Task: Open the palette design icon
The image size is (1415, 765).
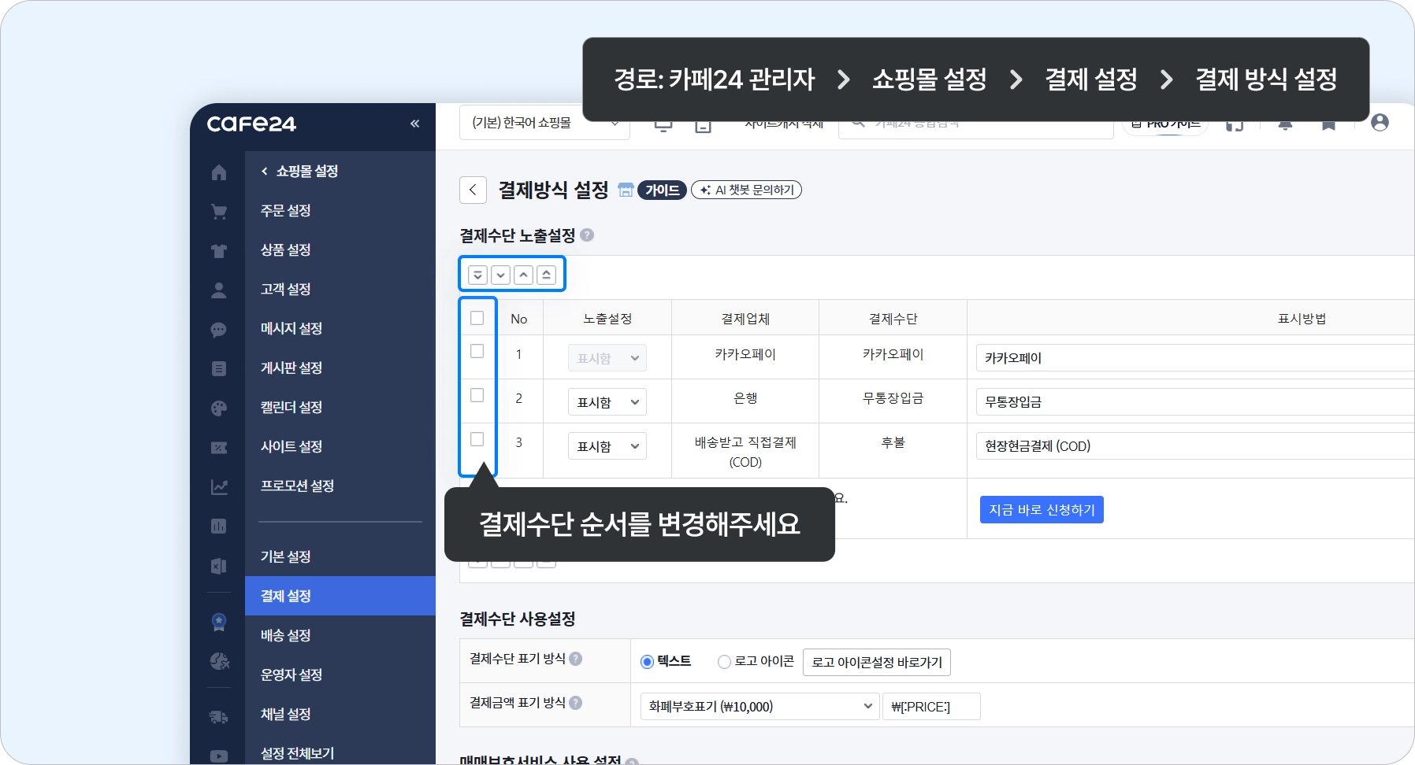Action: tap(219, 408)
